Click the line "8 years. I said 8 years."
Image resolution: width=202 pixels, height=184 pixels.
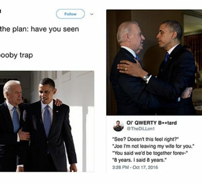pyautogui.click(x=139, y=160)
